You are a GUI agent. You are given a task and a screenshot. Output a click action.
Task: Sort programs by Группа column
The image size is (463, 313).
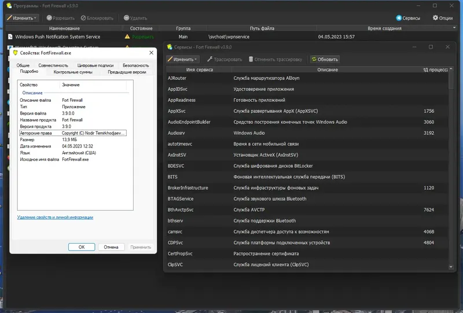pos(183,28)
